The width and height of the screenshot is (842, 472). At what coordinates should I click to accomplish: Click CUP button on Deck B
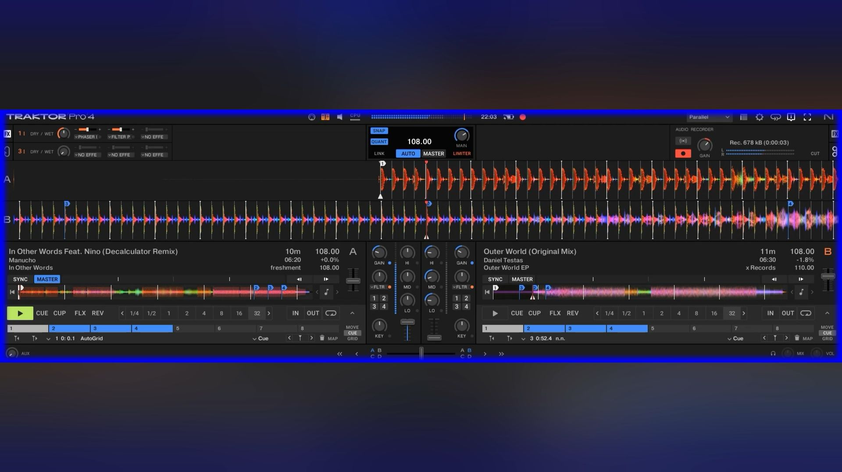coord(534,313)
